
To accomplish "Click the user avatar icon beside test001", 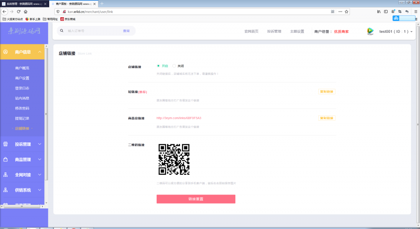I will pos(370,31).
